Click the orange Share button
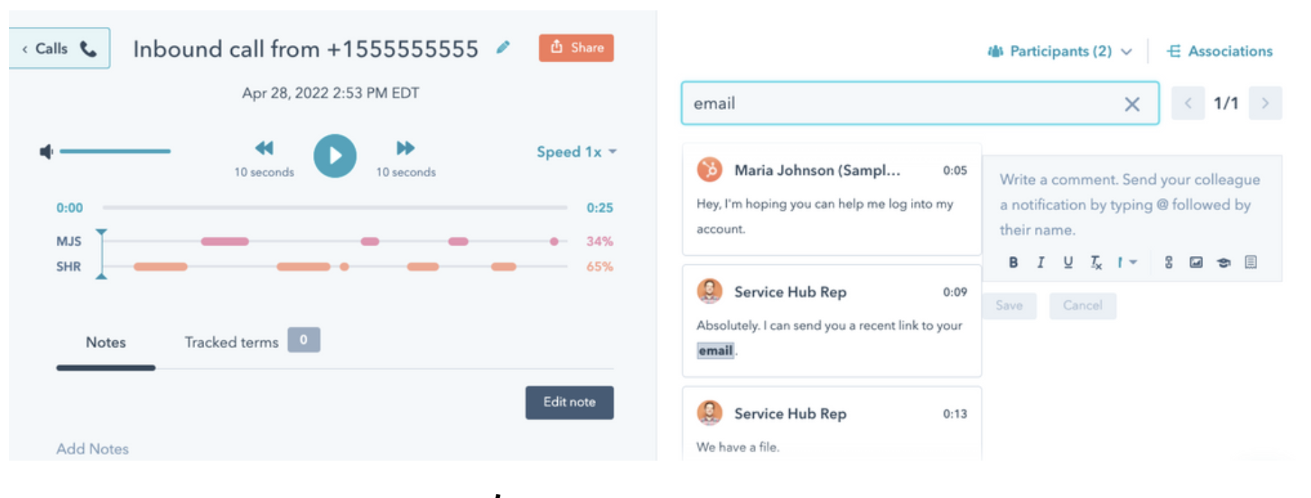The height and width of the screenshot is (498, 1311). click(576, 48)
